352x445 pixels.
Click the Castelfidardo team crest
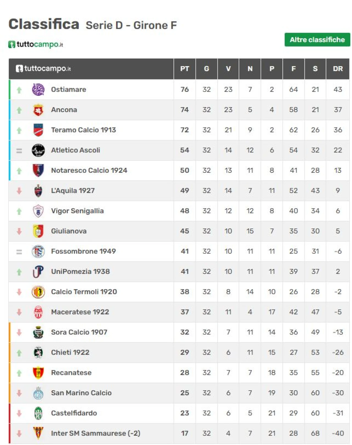point(38,413)
